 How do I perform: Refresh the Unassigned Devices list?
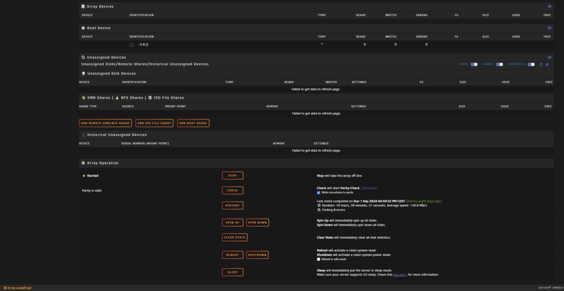(x=541, y=64)
